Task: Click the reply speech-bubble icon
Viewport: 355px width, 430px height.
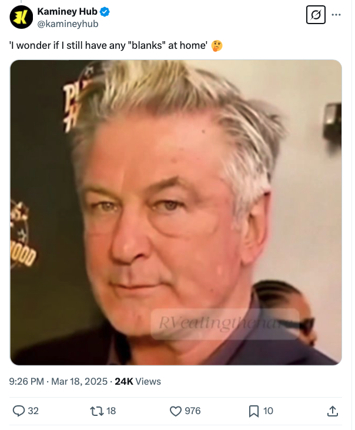Action: click(x=19, y=411)
